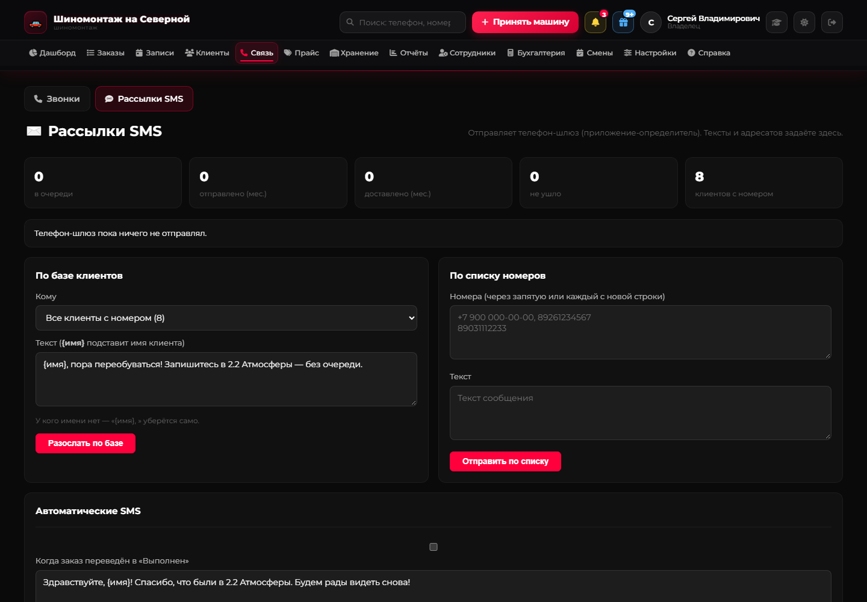Click the в очереди stat card

point(103,183)
